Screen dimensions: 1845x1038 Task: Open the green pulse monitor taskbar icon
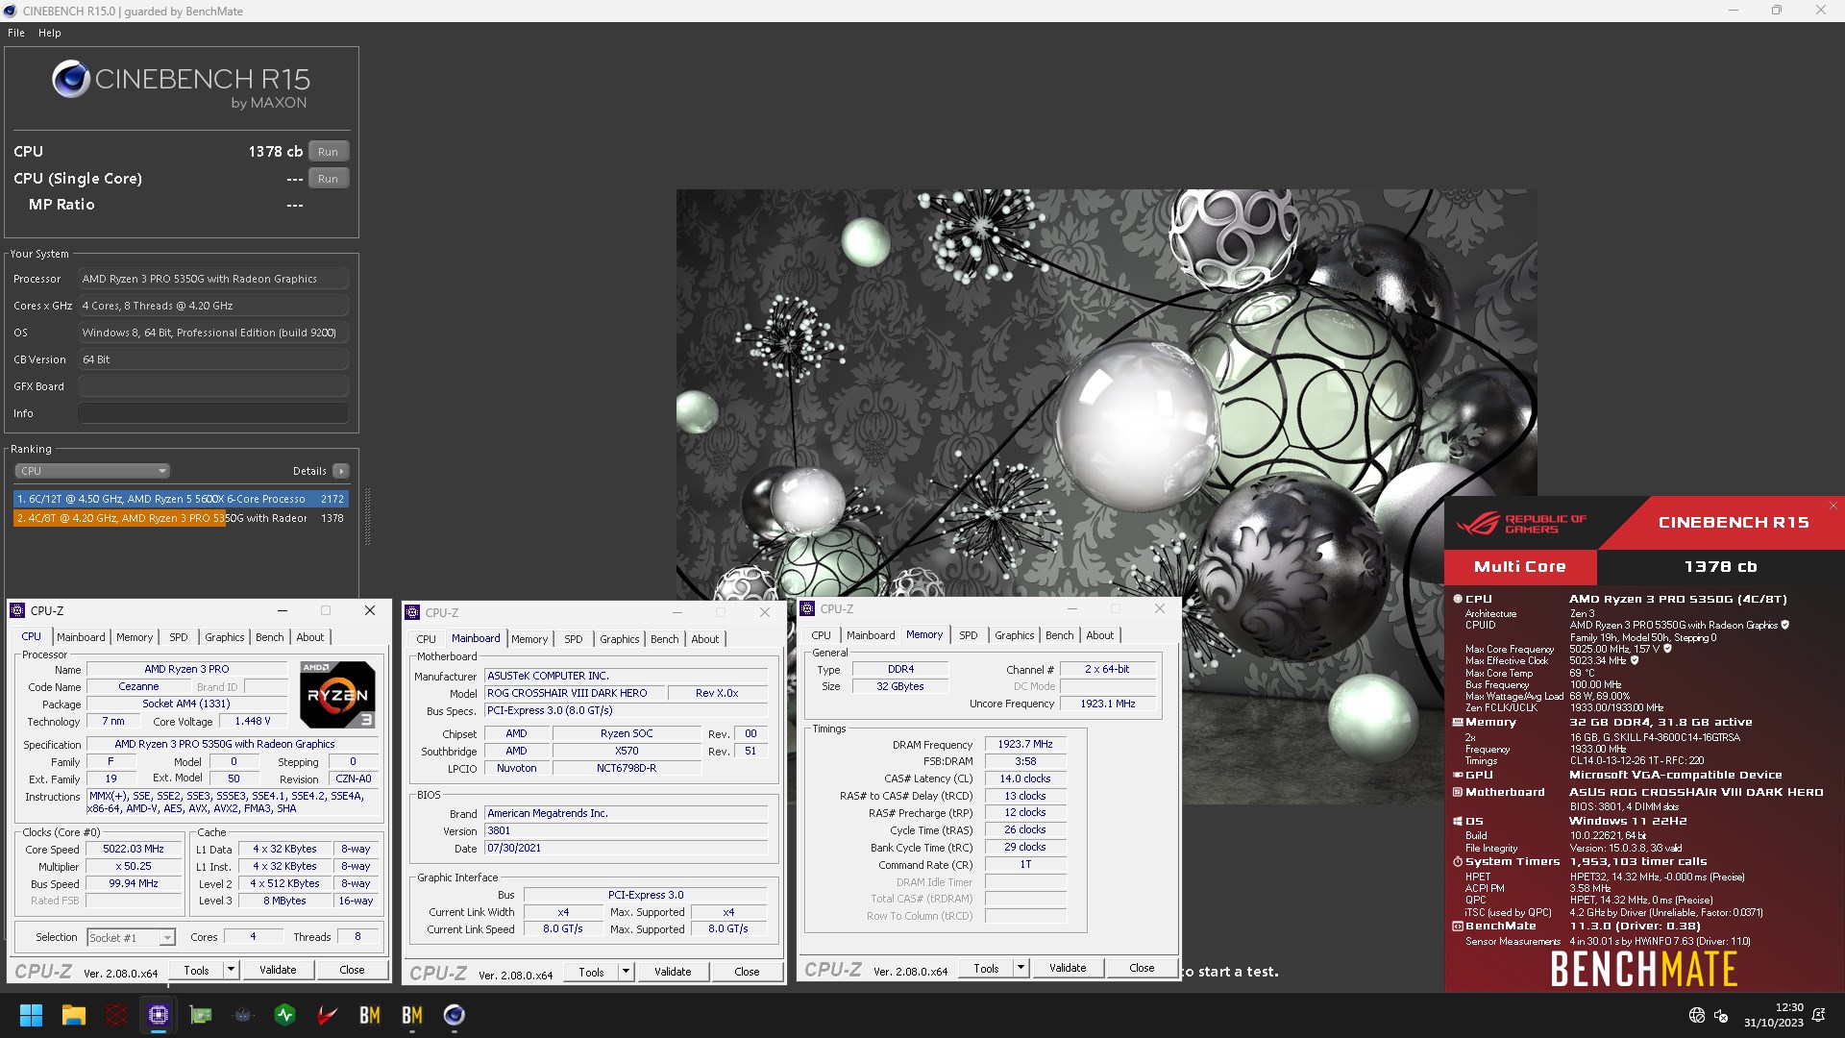click(285, 1015)
